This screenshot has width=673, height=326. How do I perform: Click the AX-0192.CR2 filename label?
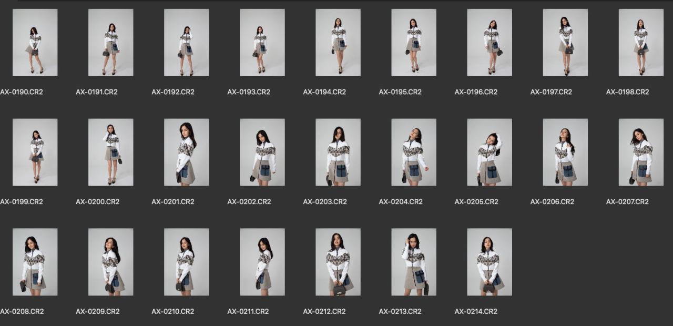173,92
